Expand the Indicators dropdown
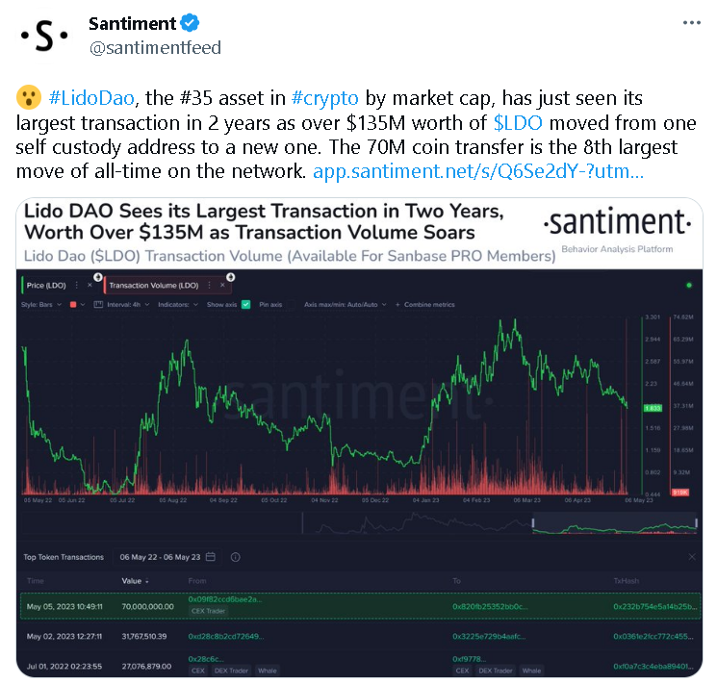Screen dimensions: 717x684 click(178, 305)
